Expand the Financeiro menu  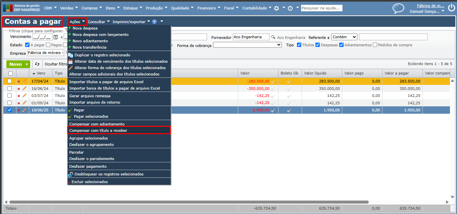pyautogui.click(x=209, y=8)
